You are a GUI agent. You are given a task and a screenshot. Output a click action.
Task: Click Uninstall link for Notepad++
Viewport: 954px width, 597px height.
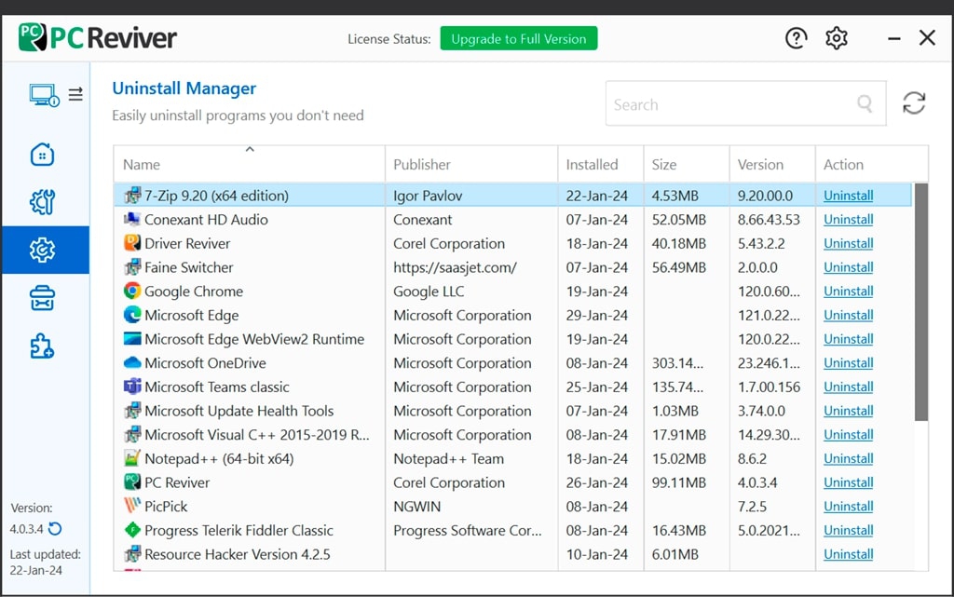(848, 458)
